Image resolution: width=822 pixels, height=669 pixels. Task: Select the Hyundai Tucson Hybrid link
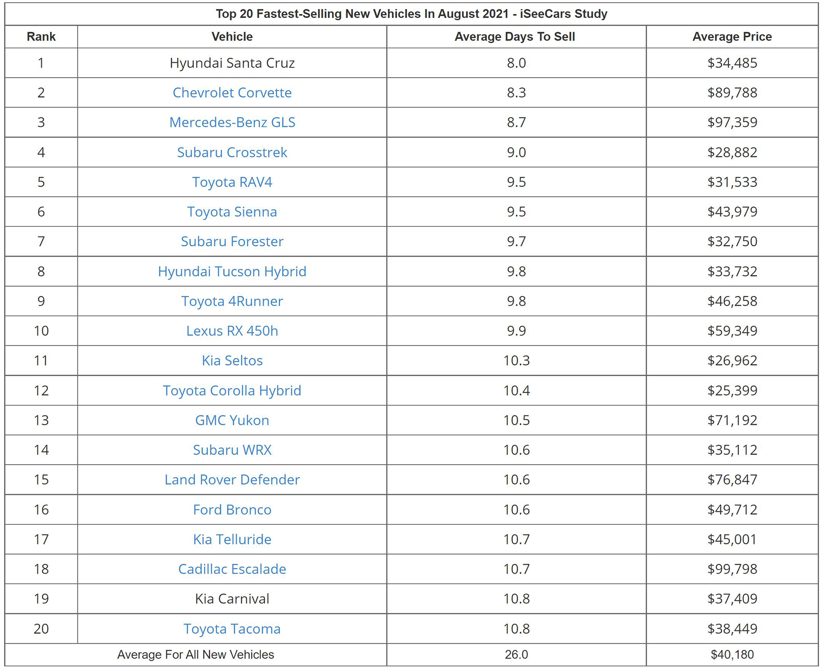click(232, 271)
